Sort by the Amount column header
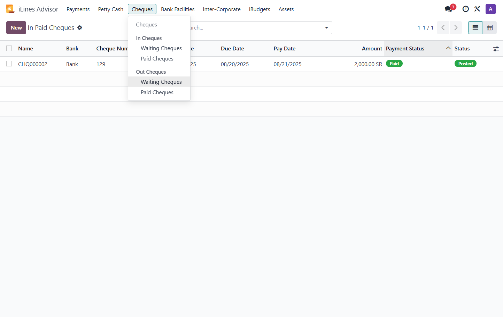Image resolution: width=503 pixels, height=317 pixels. point(372,49)
